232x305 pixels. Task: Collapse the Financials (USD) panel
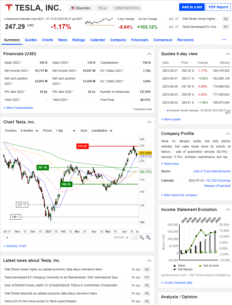[149, 54]
